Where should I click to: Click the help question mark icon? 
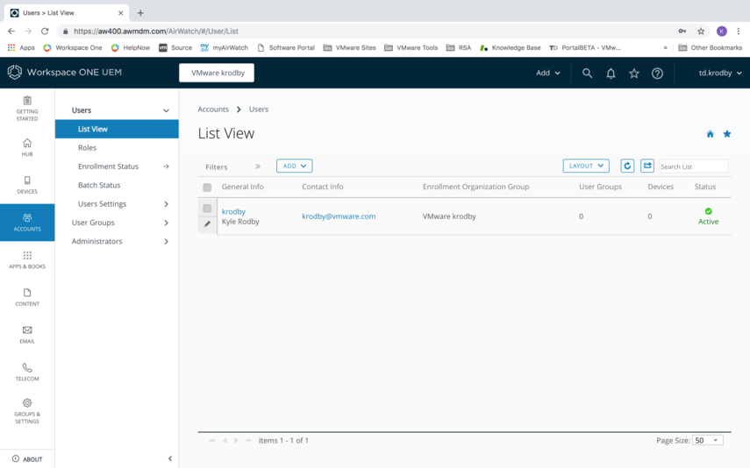[657, 74]
